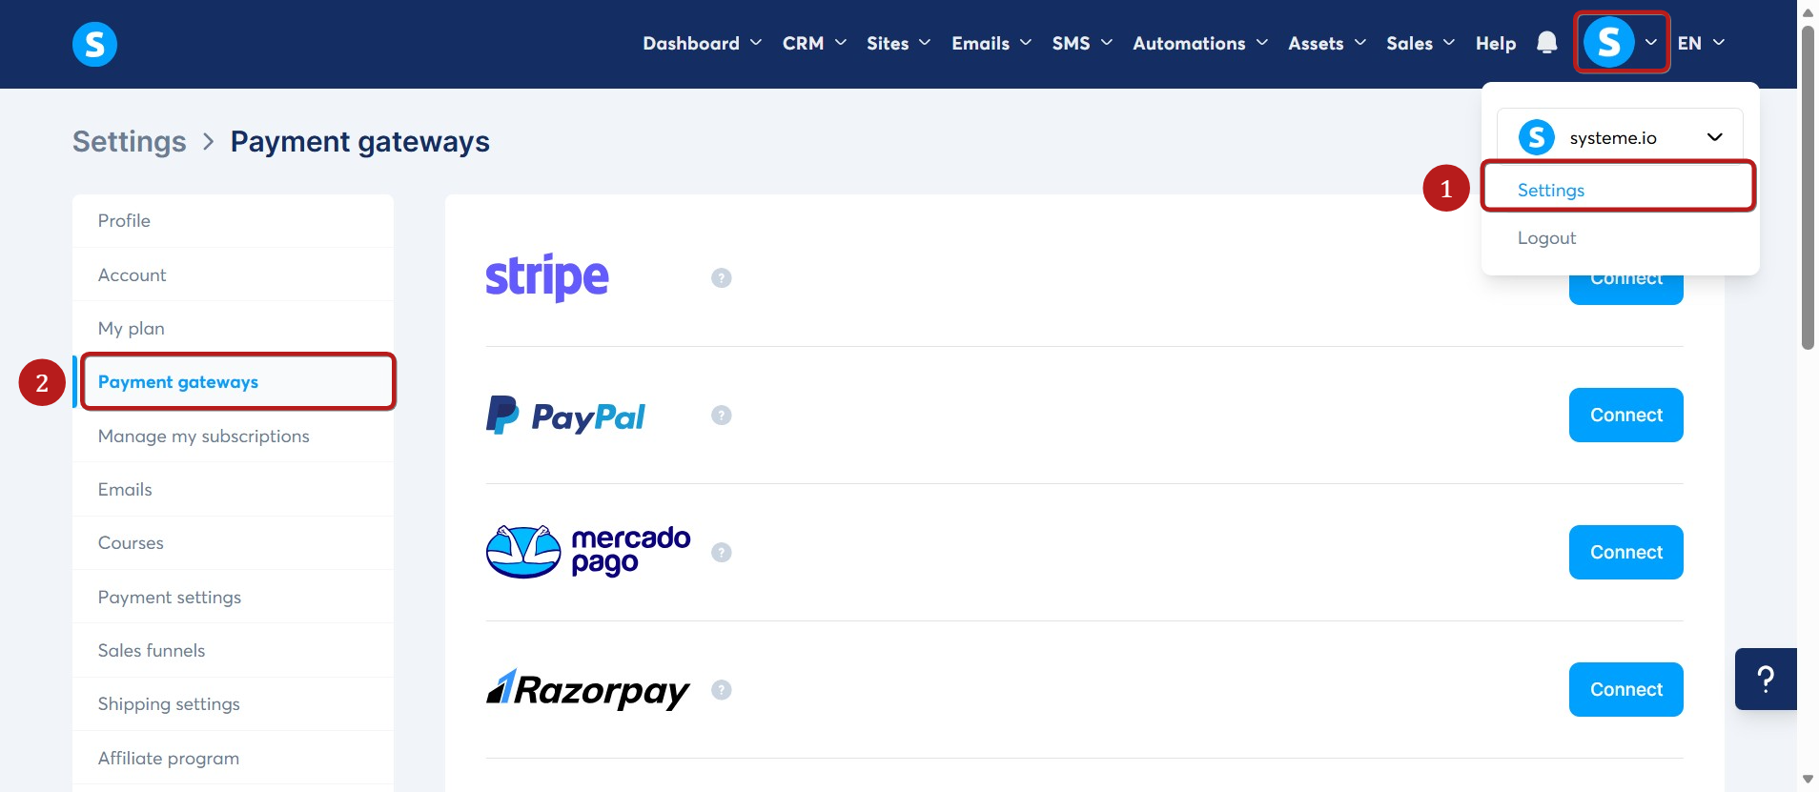Click the page vertical scrollbar thumb

tap(1808, 188)
